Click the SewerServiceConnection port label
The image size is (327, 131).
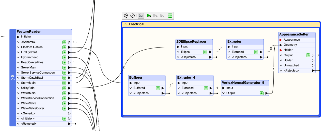pyautogui.click(x=38, y=73)
